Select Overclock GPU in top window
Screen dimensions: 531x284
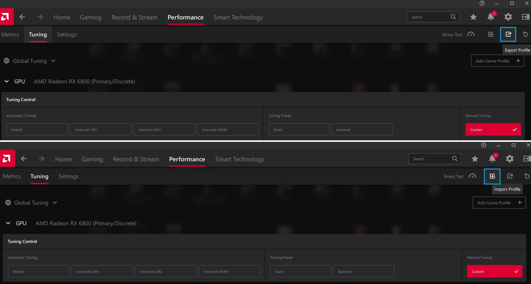[x=164, y=129]
